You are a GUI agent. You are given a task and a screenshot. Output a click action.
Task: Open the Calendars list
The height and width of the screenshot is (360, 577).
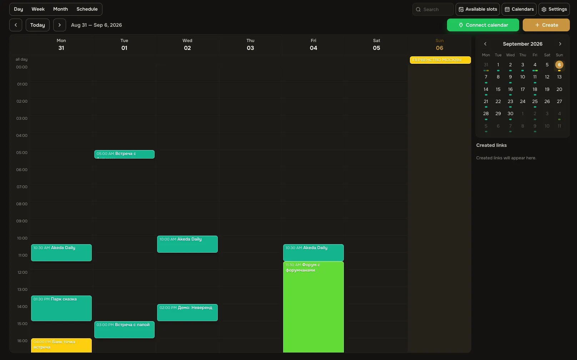click(519, 9)
